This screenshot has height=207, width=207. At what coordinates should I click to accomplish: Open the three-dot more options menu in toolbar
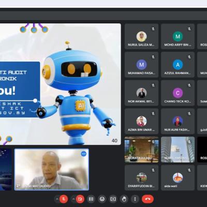(x=135, y=199)
